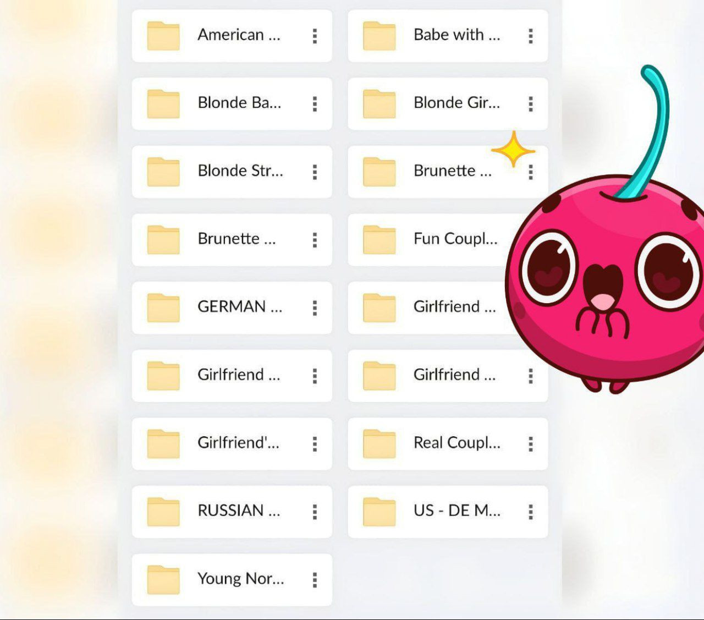Viewport: 704px width, 620px height.
Task: Click the Real Coupl... folder icon
Action: 379,444
